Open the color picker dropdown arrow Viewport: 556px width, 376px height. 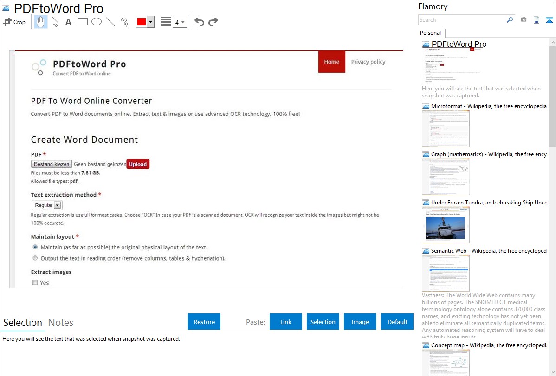(150, 22)
